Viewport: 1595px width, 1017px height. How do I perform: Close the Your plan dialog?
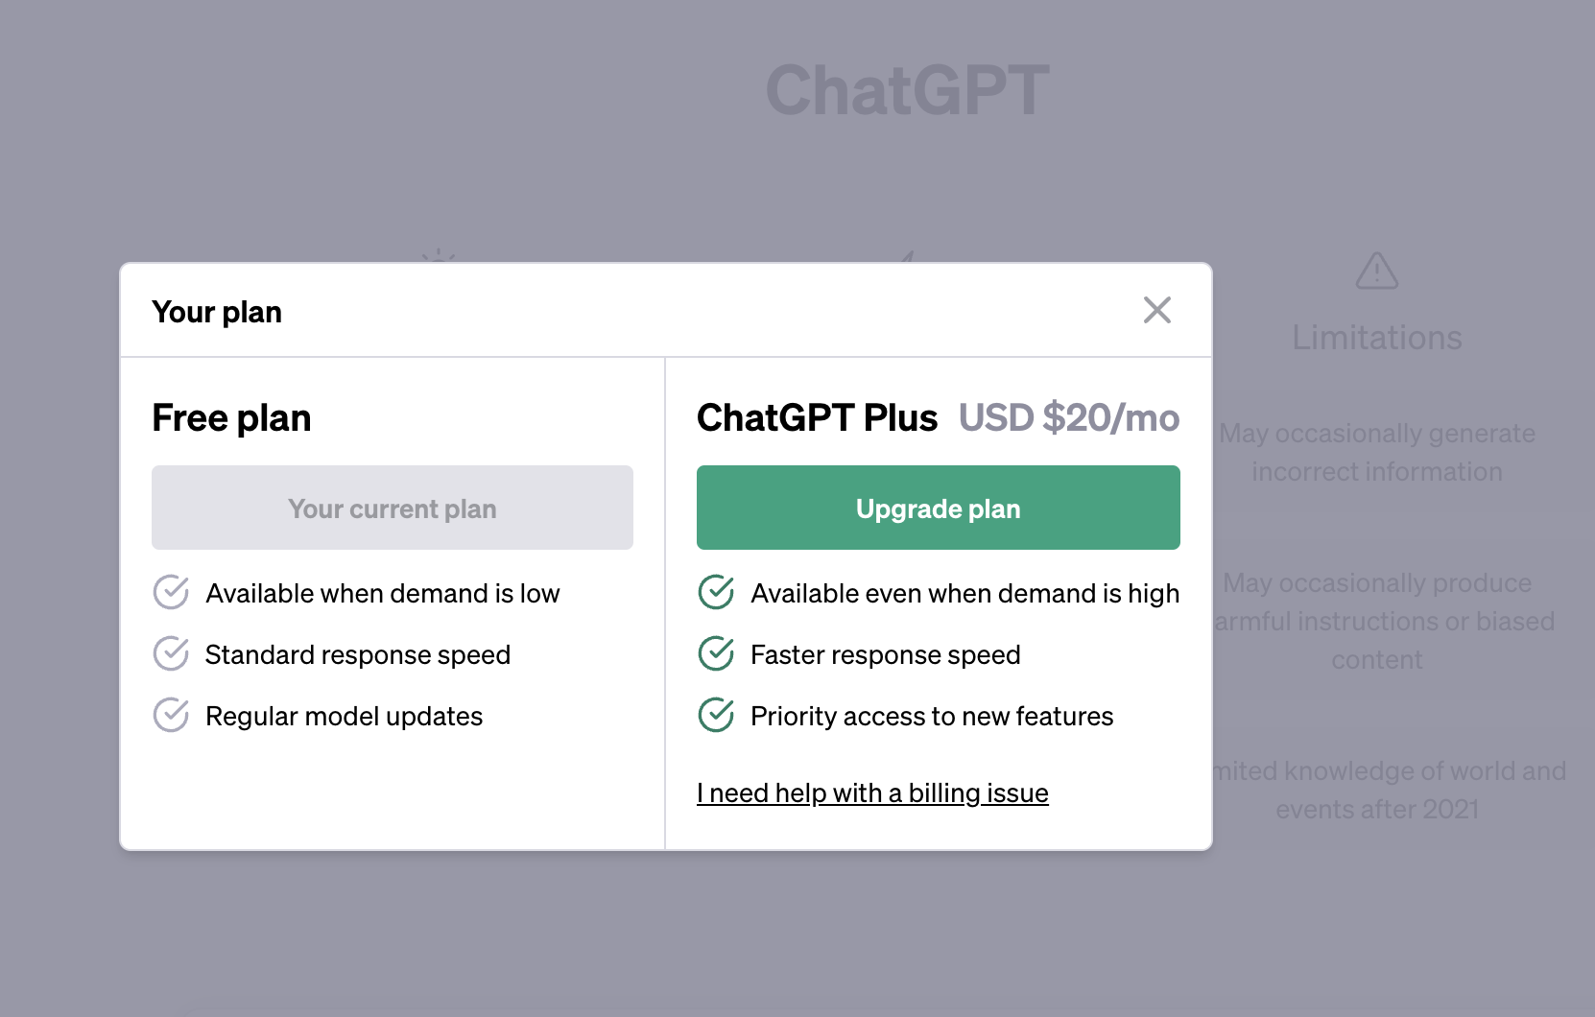pyautogui.click(x=1157, y=310)
